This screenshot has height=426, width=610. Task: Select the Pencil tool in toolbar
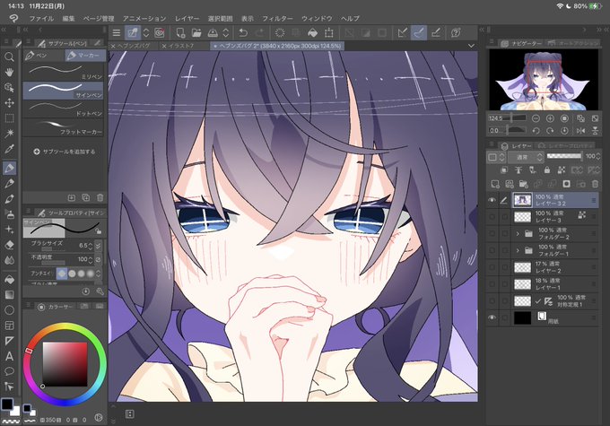9,184
